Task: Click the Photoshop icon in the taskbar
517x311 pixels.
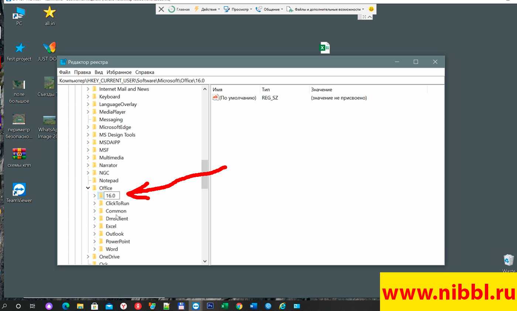Action: pos(210,306)
